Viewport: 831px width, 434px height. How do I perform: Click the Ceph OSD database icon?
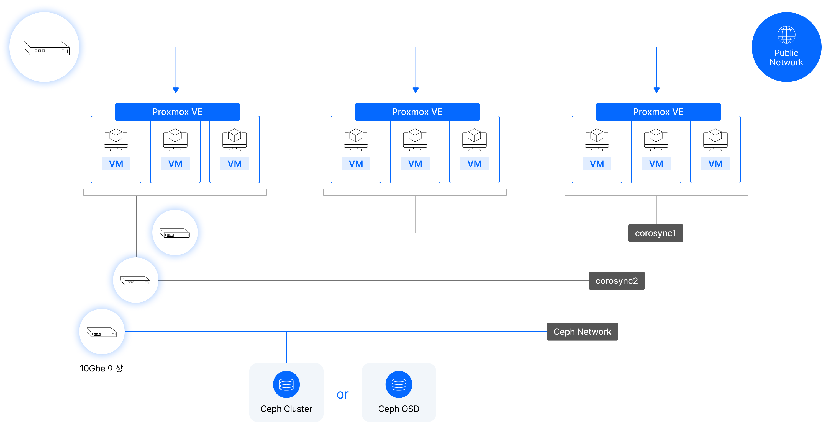pos(399,384)
